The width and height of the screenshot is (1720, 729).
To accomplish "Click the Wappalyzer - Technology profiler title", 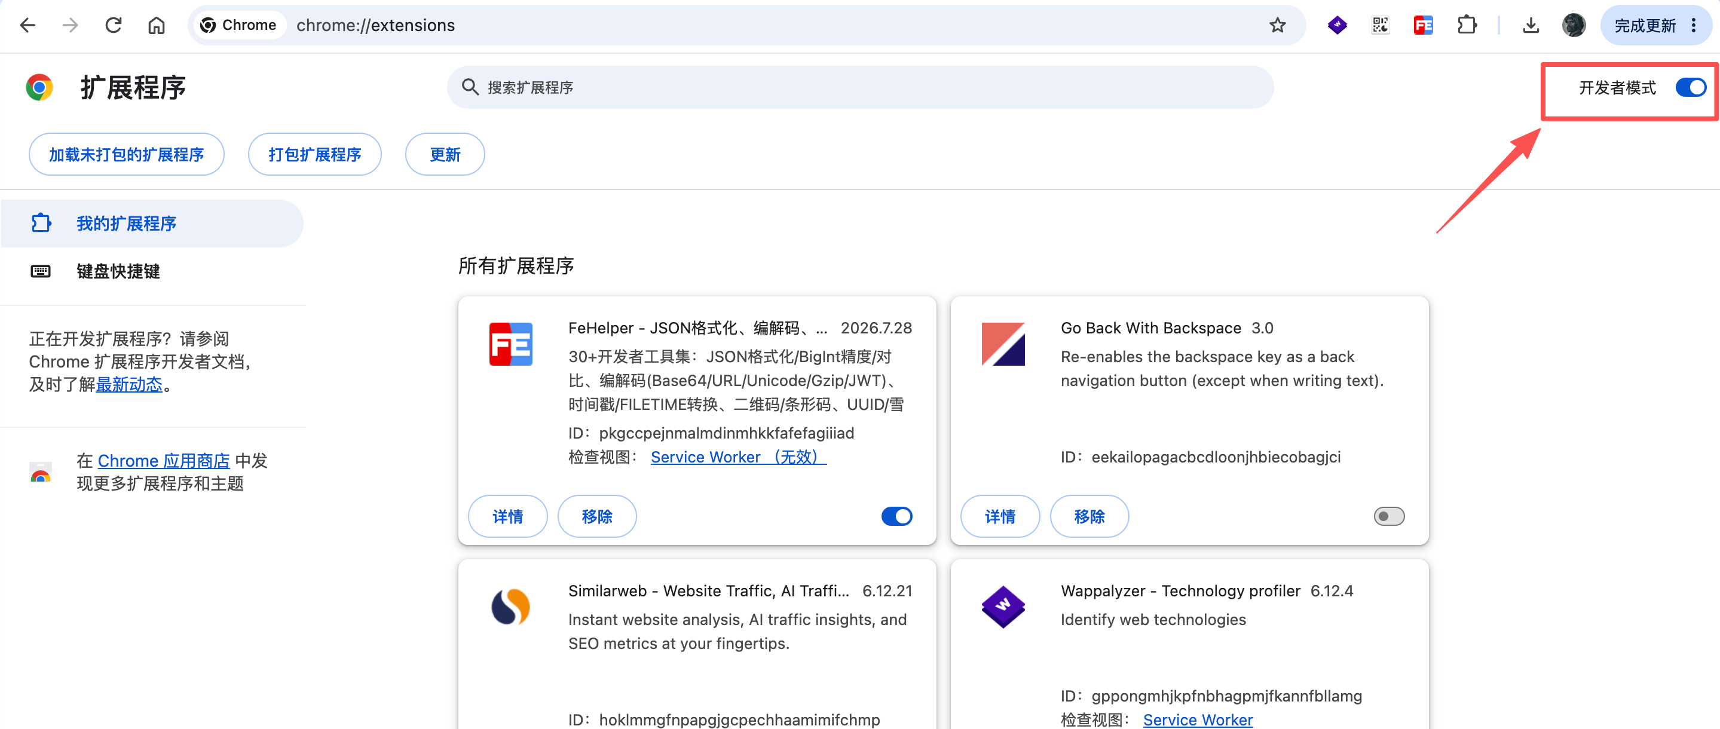I will 1180,591.
